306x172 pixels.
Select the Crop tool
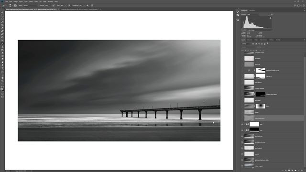tap(2, 25)
